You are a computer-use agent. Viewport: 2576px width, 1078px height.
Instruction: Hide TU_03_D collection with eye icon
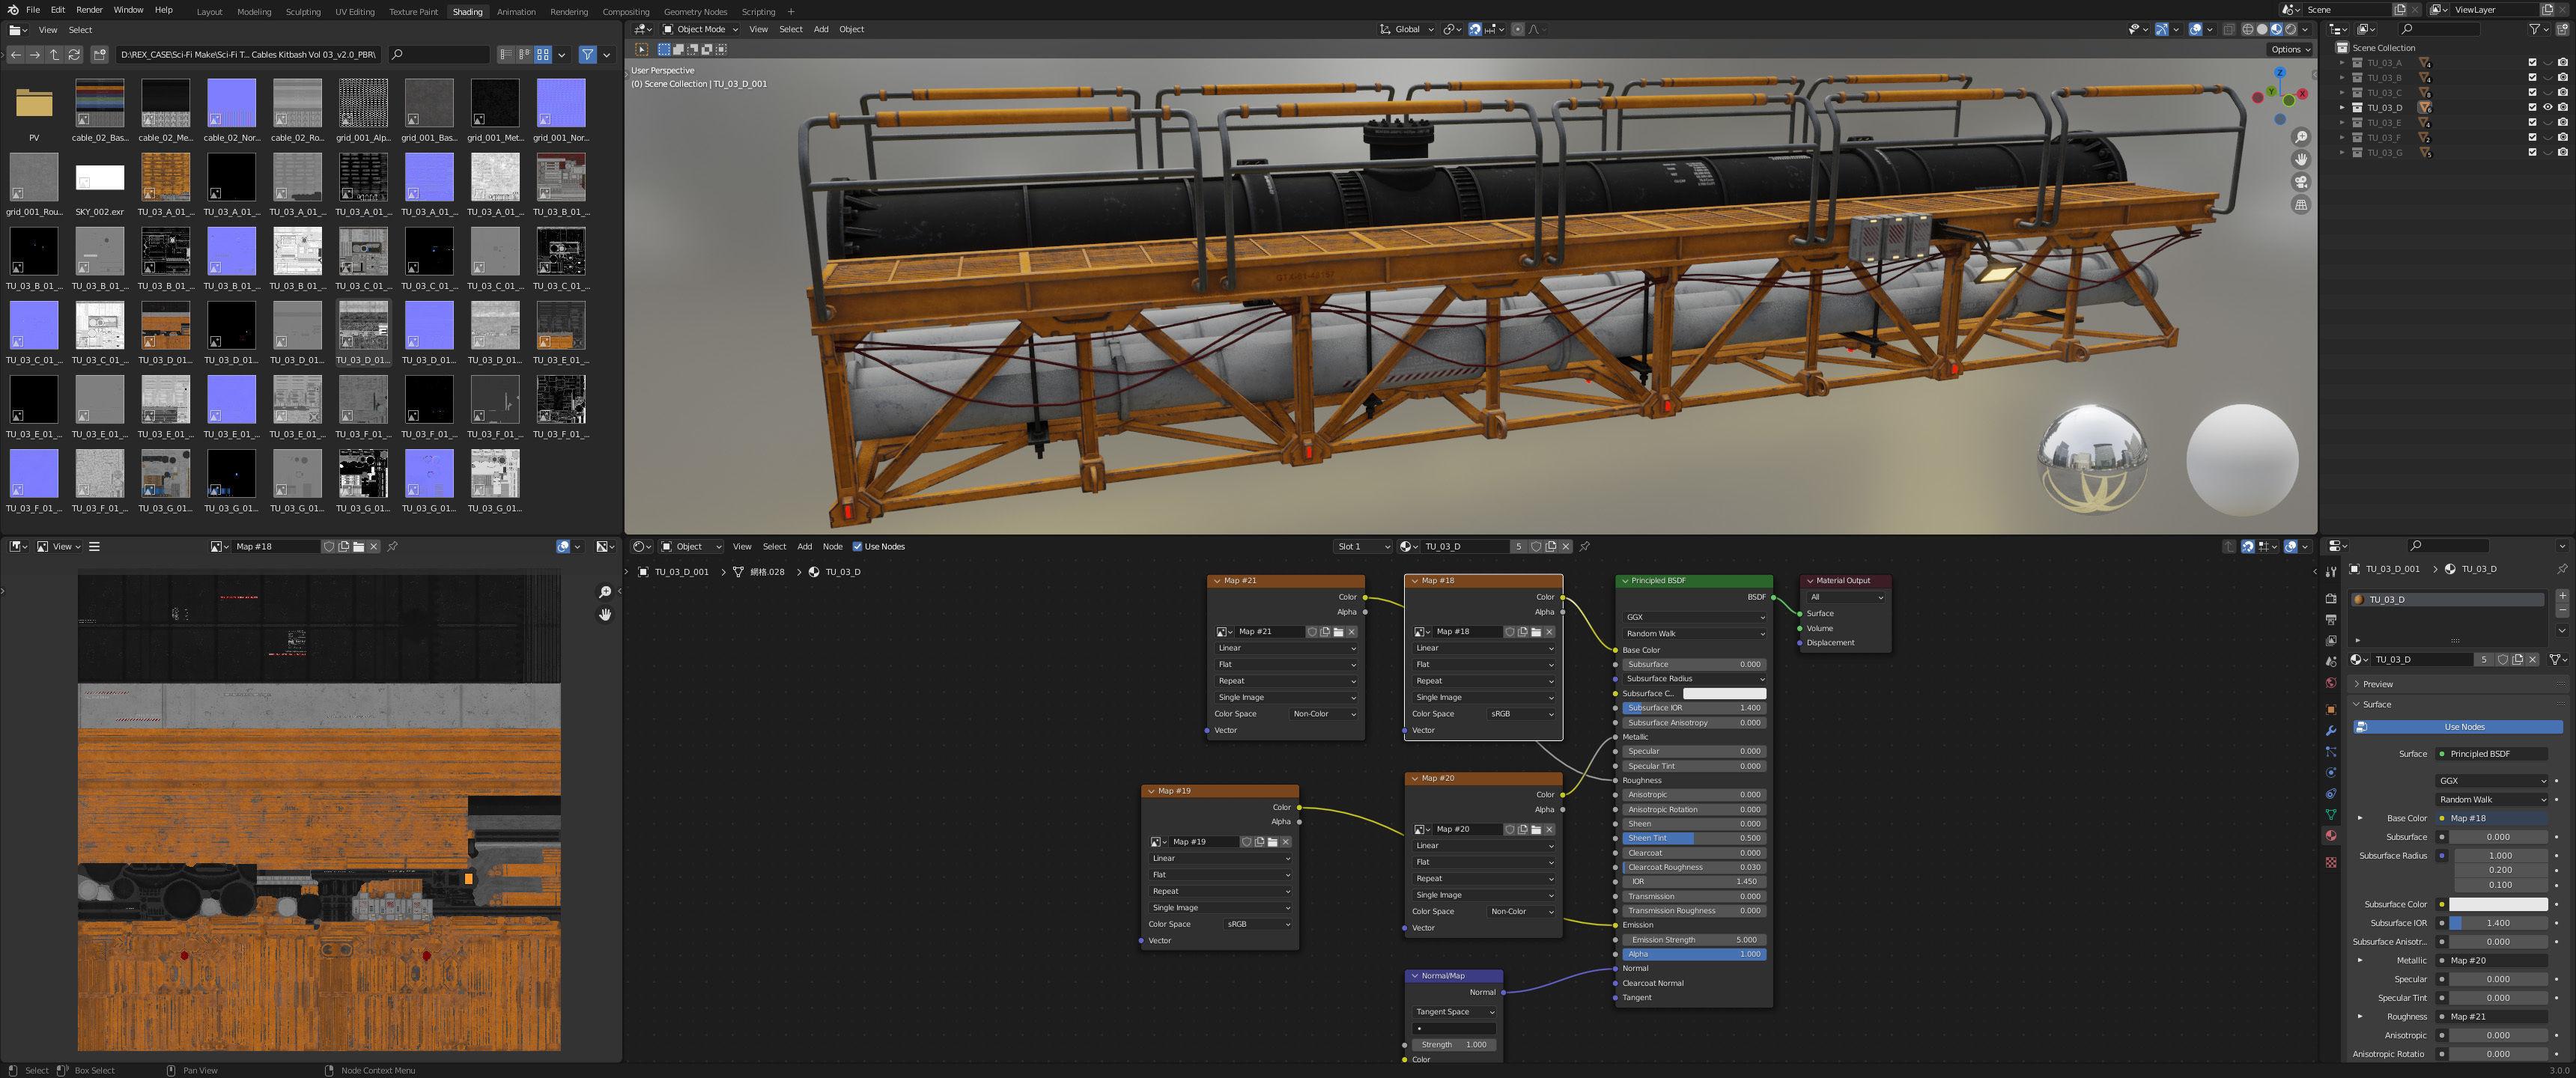pyautogui.click(x=2547, y=108)
